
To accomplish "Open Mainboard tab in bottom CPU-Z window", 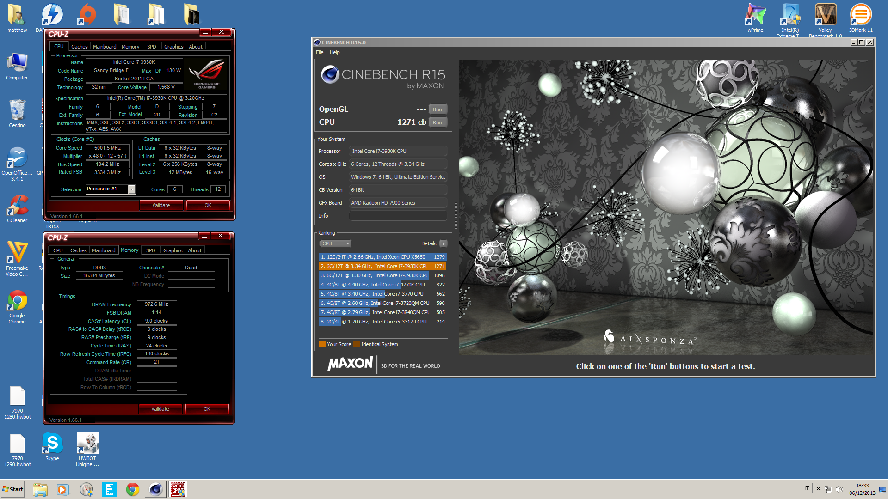I will pos(104,250).
